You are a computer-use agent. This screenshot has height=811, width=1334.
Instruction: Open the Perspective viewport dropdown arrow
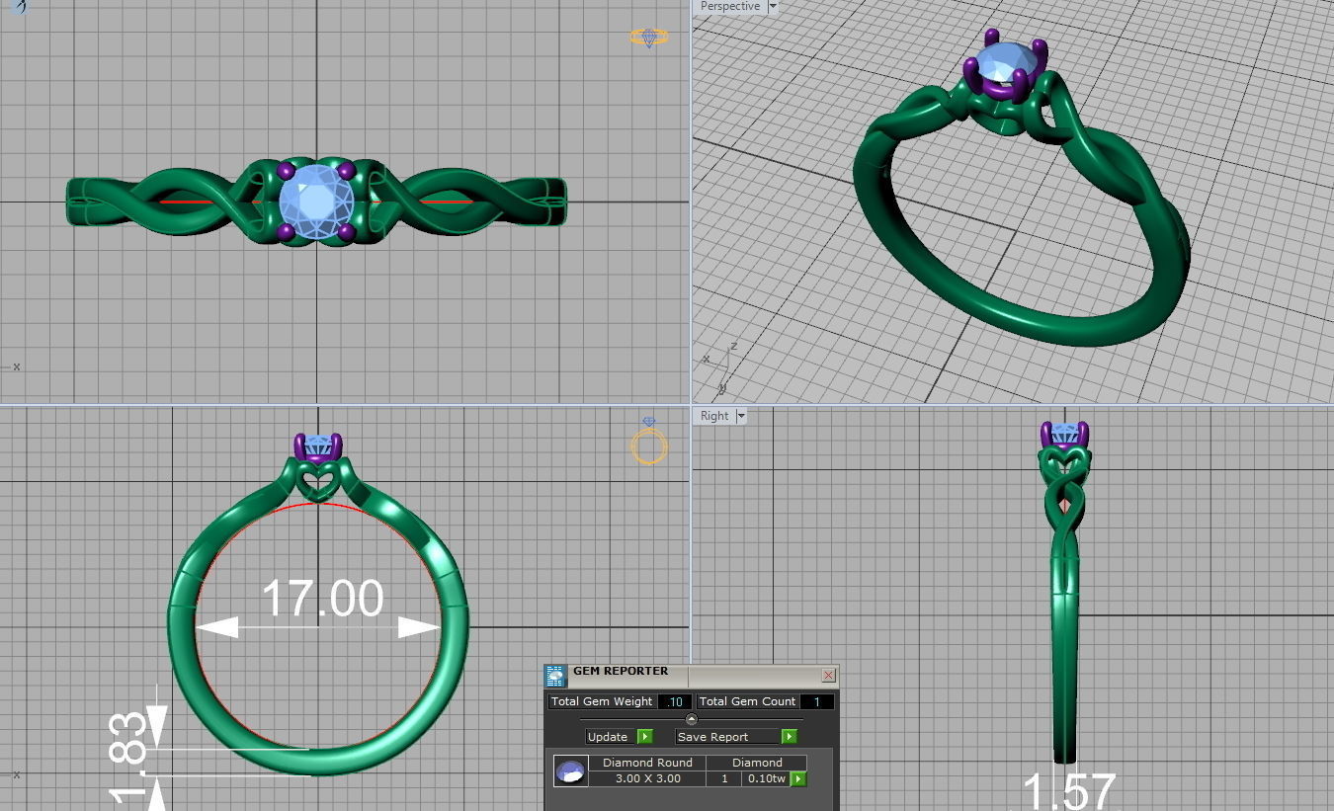pos(773,6)
